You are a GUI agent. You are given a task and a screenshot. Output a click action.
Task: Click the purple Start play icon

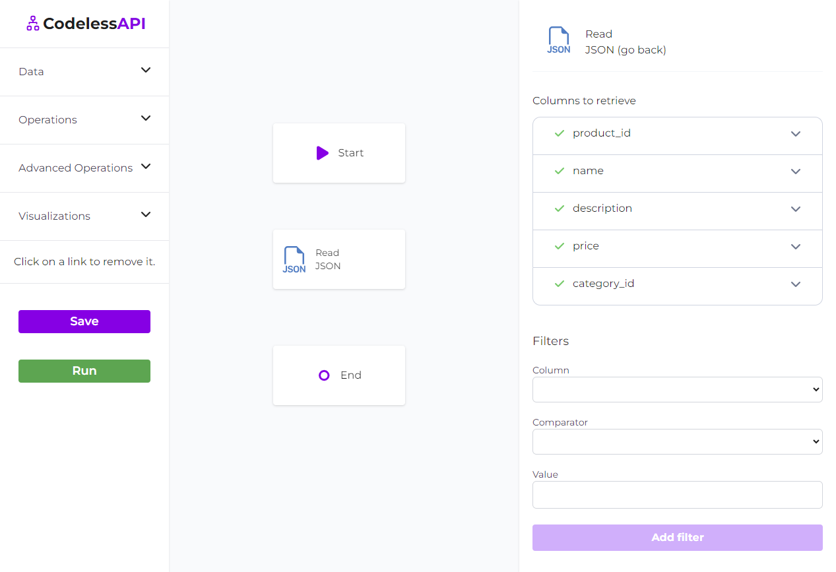[x=322, y=153]
